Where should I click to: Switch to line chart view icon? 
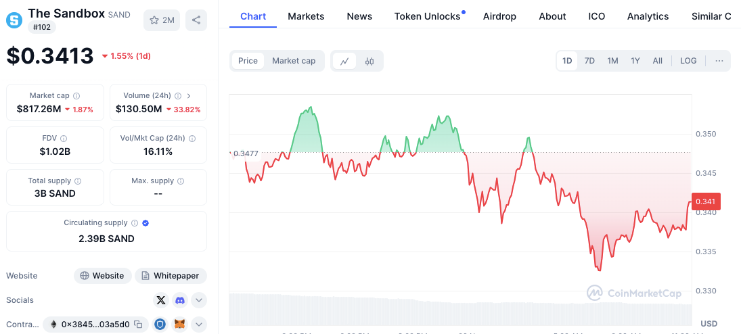tap(344, 61)
